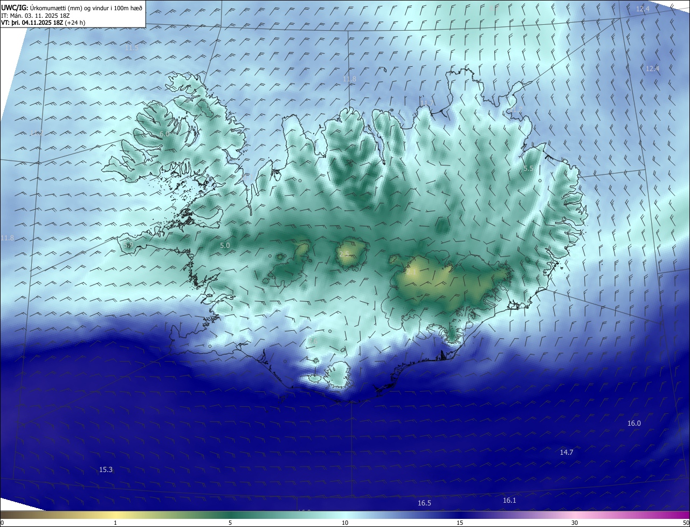690x527 pixels.
Task: Click the '5' tick on the color scale
Action: [x=230, y=523]
